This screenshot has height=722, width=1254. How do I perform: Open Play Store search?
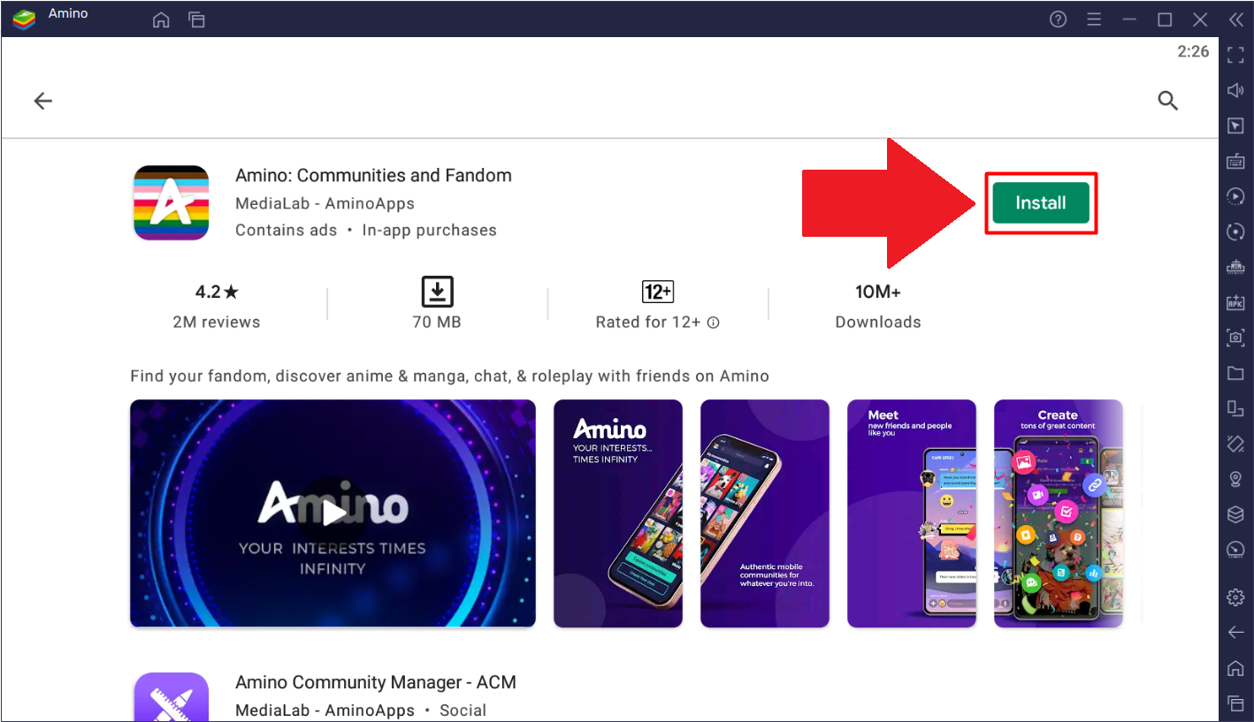1167,100
